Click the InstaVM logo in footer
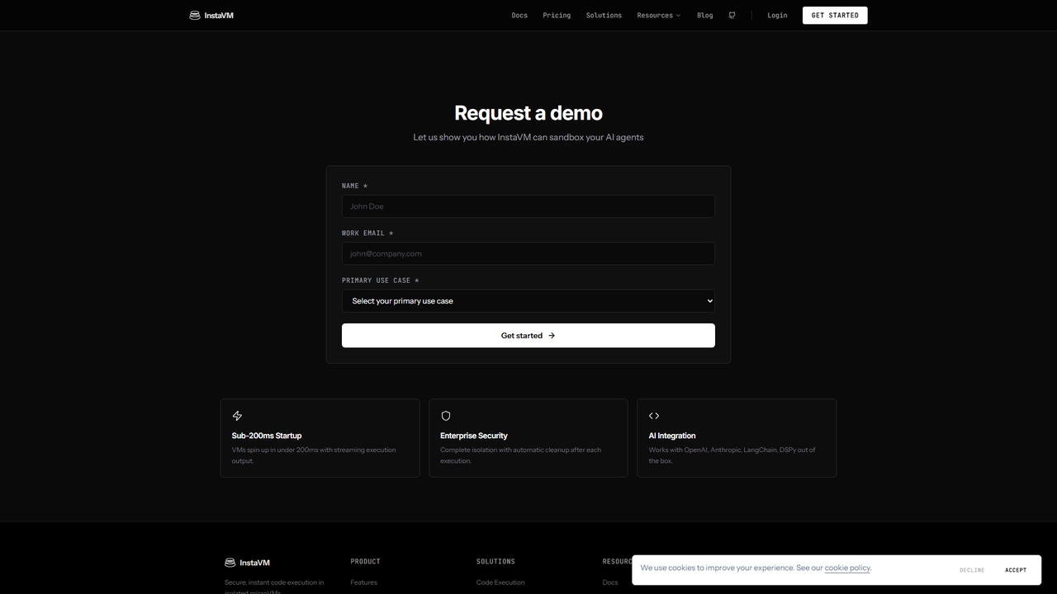This screenshot has width=1057, height=594. [247, 563]
